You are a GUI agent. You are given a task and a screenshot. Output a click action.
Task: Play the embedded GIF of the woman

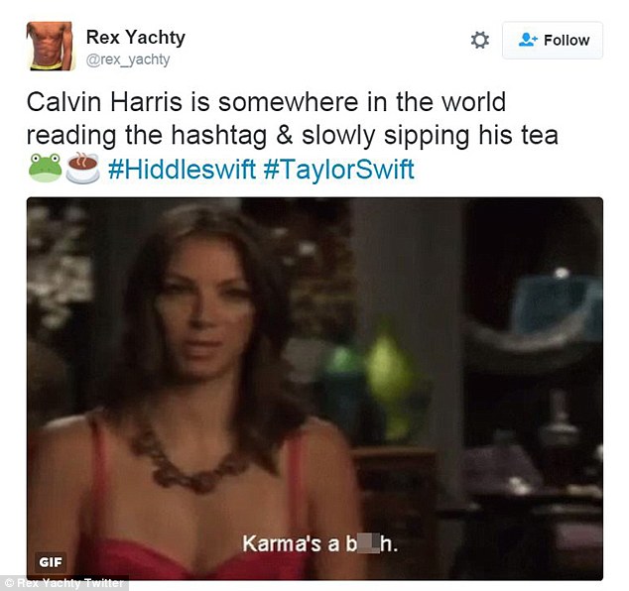point(314,388)
